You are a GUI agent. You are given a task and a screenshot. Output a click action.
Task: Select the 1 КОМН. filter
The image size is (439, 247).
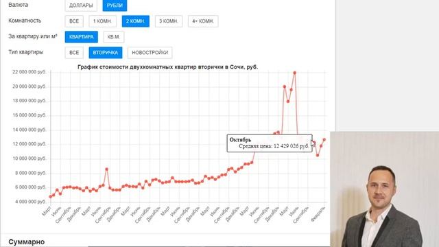[102, 21]
